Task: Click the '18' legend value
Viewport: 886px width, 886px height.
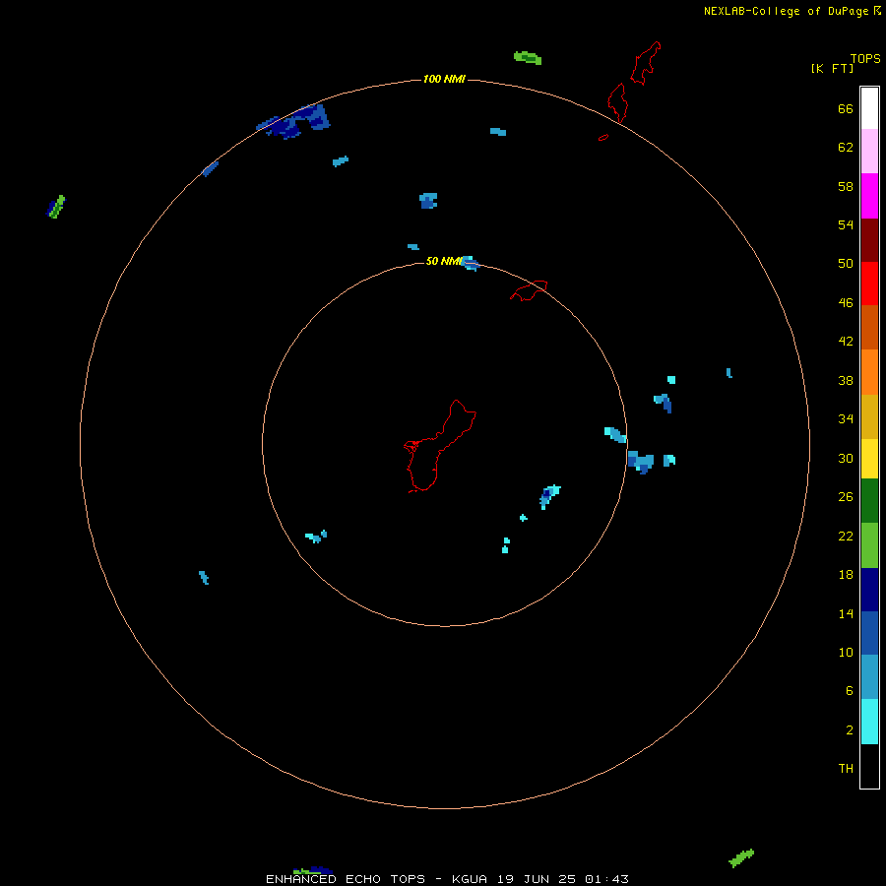Action: [846, 575]
